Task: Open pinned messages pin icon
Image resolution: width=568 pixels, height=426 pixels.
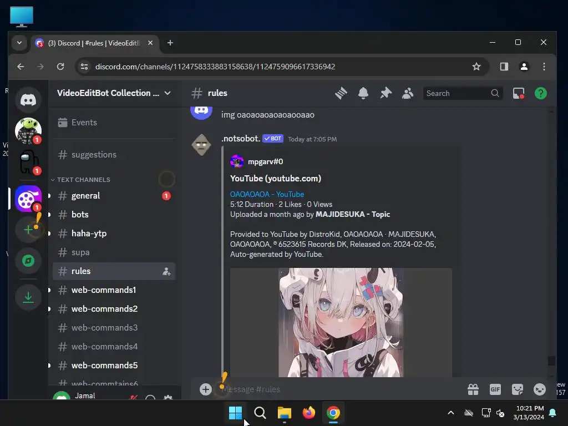Action: 386,93
